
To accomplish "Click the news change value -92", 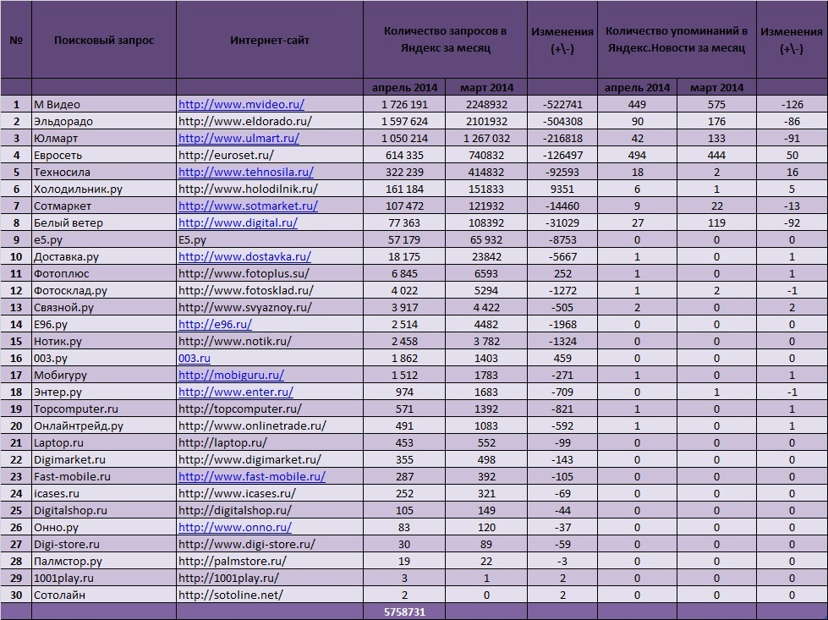I will pyautogui.click(x=792, y=222).
